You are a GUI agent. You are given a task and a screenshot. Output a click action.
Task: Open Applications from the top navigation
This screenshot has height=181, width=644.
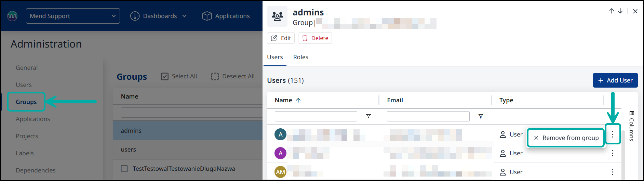(226, 16)
